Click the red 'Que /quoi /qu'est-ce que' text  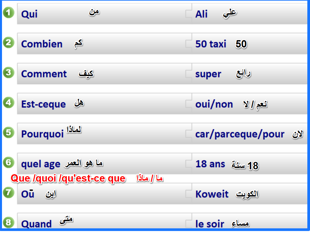[68, 179]
